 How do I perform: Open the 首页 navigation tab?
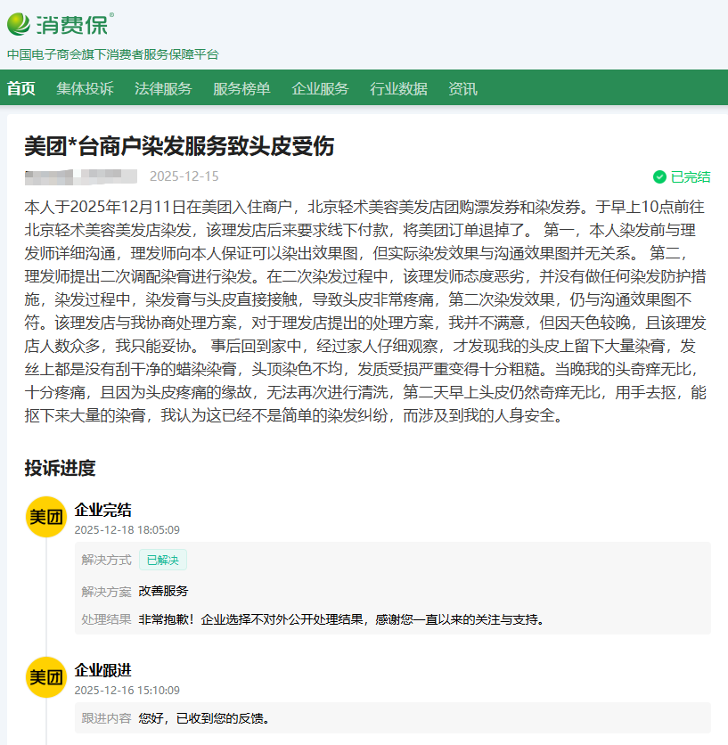click(x=21, y=88)
